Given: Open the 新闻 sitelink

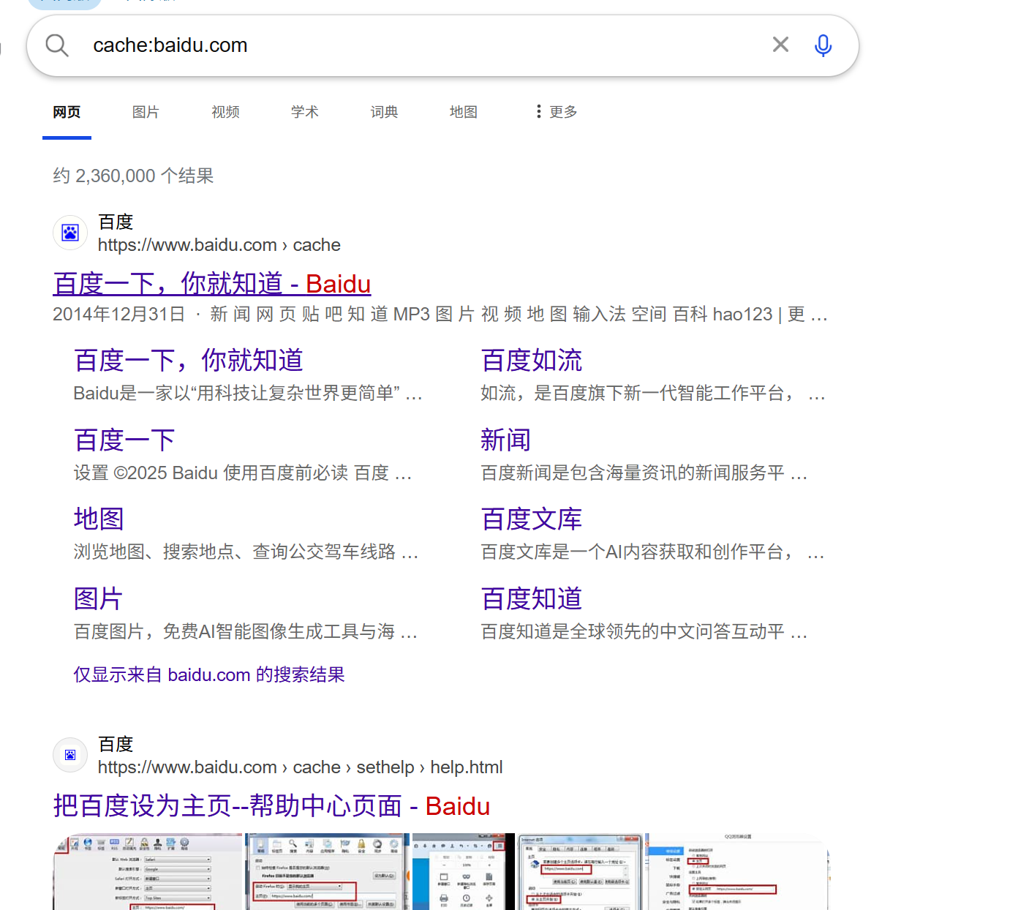Looking at the screenshot, I should 505,439.
